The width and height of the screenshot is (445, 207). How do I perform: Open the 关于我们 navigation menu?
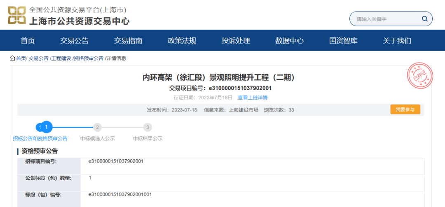click(x=397, y=41)
